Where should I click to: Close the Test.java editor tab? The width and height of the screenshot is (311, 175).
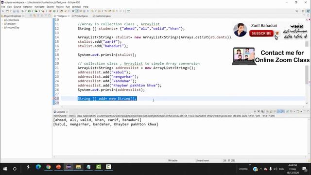point(69,16)
